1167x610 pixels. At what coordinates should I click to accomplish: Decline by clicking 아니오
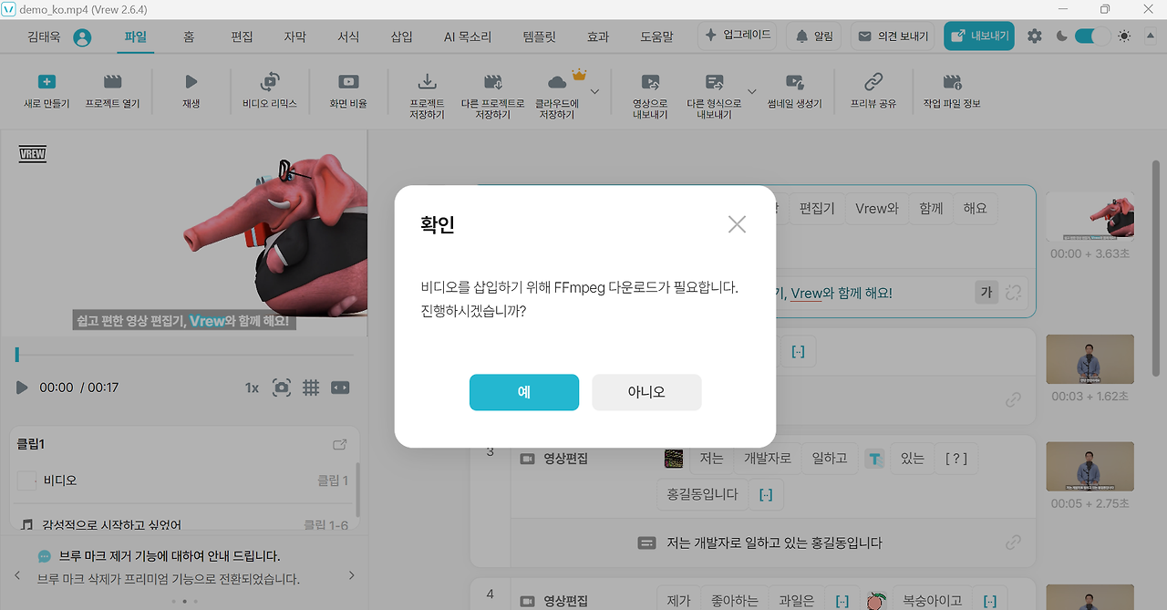click(x=646, y=392)
